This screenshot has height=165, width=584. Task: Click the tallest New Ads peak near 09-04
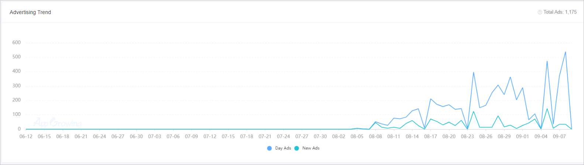[x=547, y=109]
